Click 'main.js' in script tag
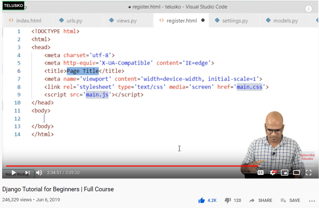This screenshot has width=319, height=208. click(x=97, y=95)
